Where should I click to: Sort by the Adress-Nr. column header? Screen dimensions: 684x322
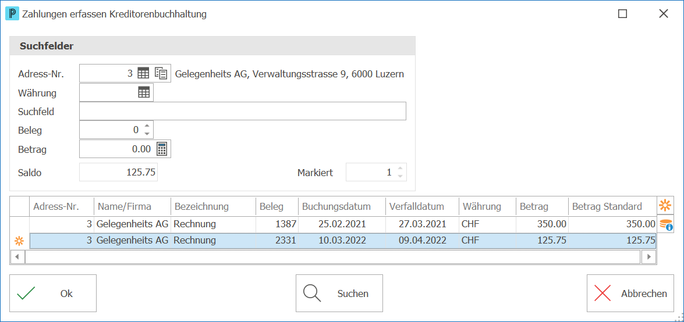[x=62, y=206]
